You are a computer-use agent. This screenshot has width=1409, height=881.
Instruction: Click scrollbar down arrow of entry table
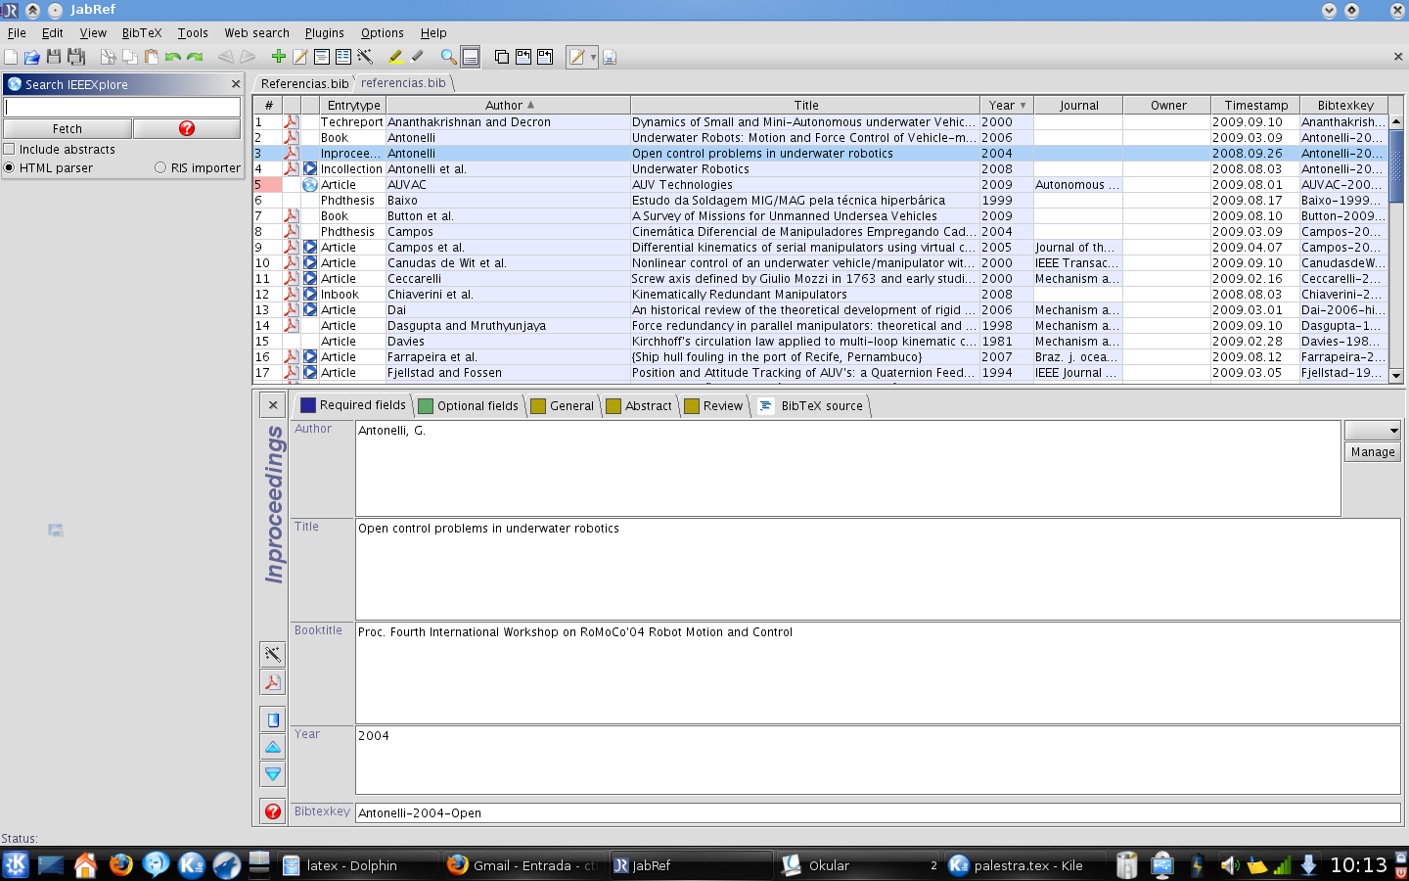pyautogui.click(x=1396, y=376)
